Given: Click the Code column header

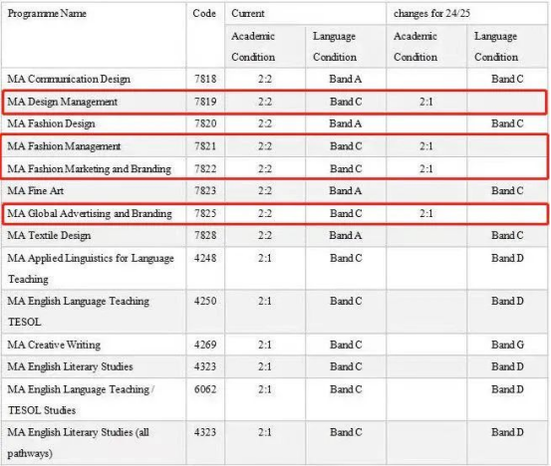Looking at the screenshot, I should [204, 13].
